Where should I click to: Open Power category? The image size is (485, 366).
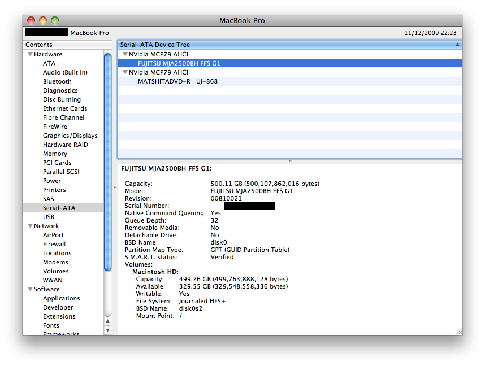tap(52, 181)
